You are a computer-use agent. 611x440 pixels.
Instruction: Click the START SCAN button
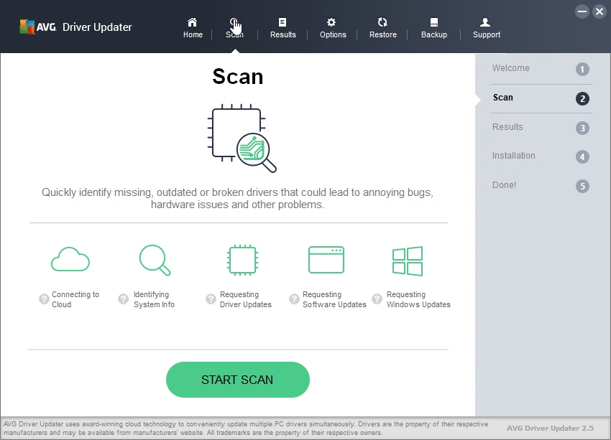point(238,380)
